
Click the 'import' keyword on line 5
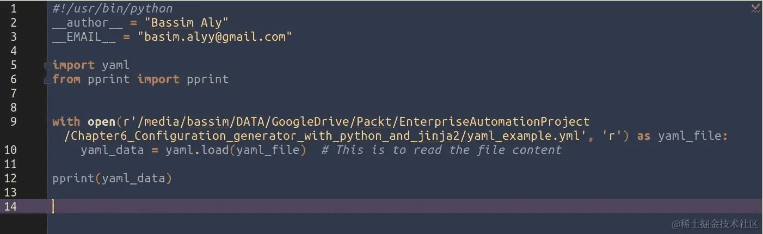(x=73, y=65)
